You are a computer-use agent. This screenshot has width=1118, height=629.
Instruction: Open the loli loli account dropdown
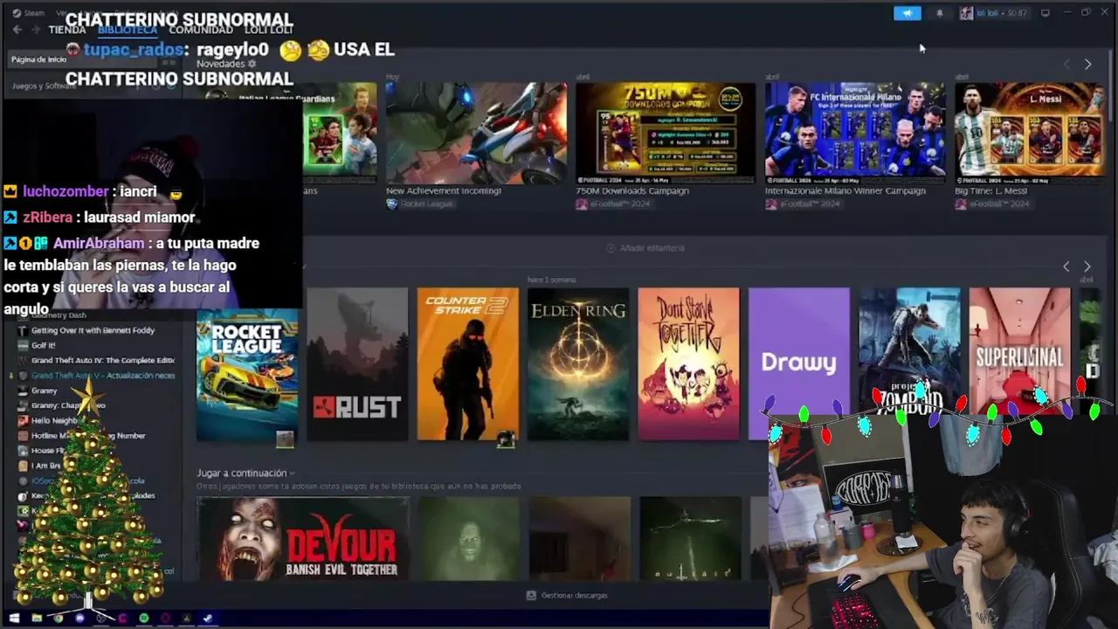[994, 13]
